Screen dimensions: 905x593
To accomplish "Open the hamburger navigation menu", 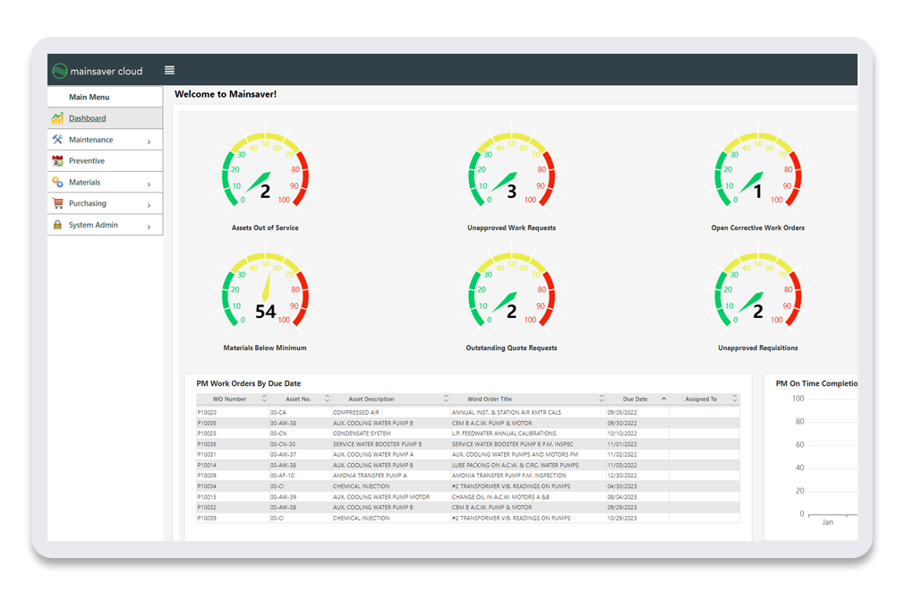I will [x=169, y=69].
